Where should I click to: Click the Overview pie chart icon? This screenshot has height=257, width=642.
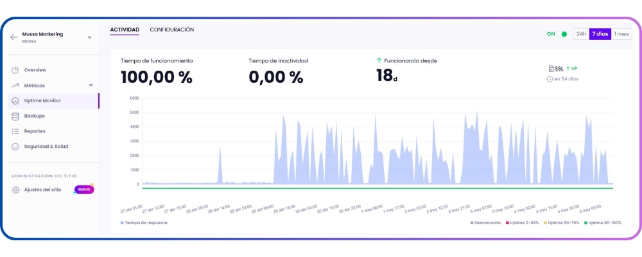tap(15, 70)
